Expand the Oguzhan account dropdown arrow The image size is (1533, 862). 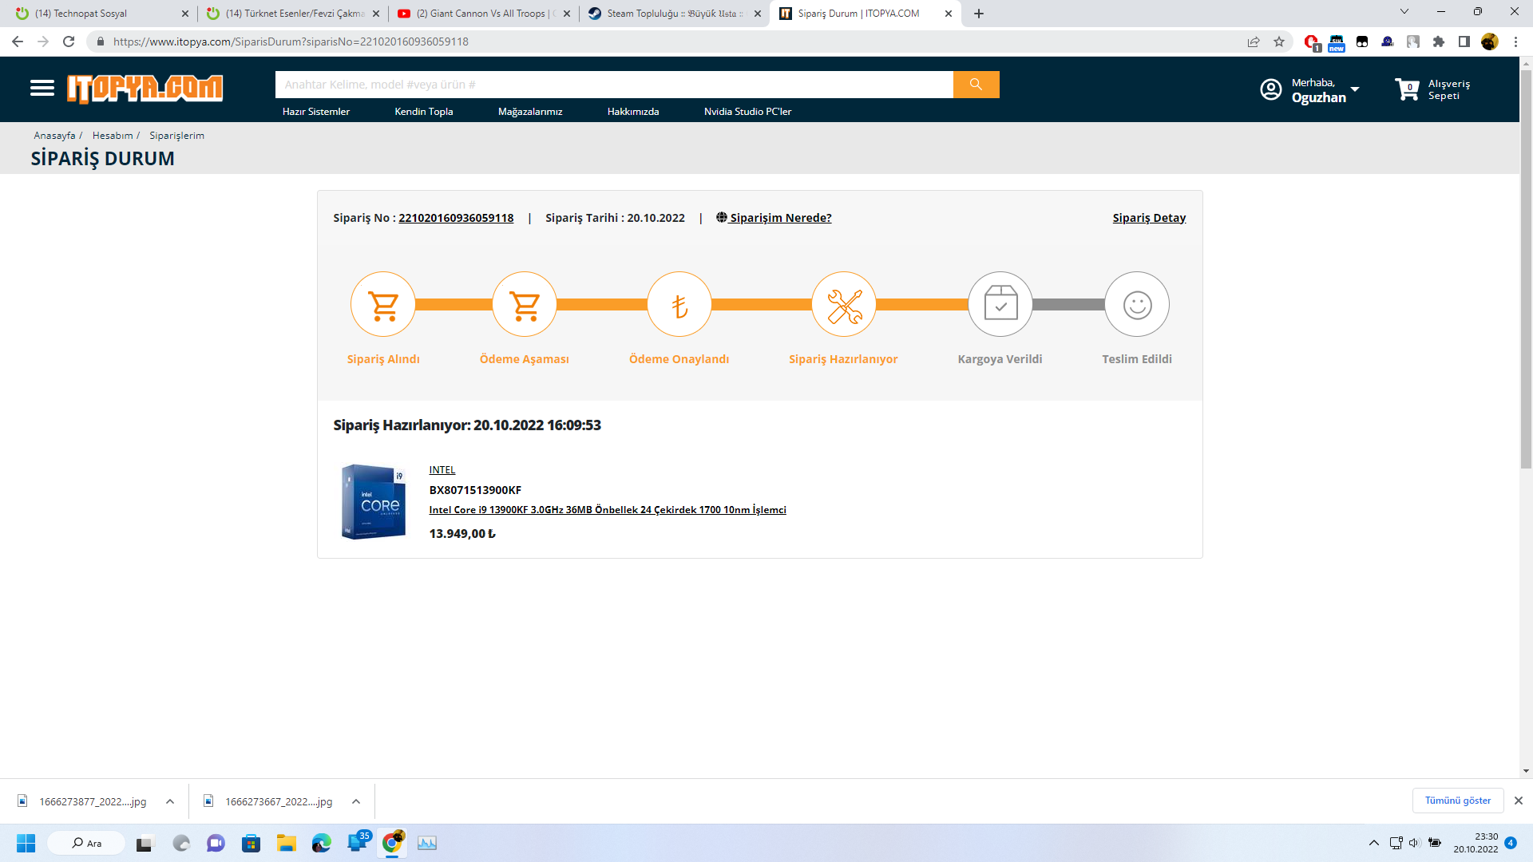1355,89
